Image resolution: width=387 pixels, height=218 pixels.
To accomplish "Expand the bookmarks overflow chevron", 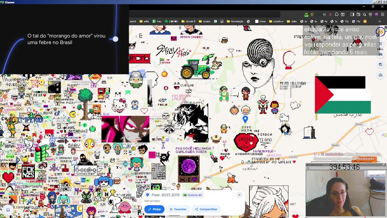I will coord(379,21).
